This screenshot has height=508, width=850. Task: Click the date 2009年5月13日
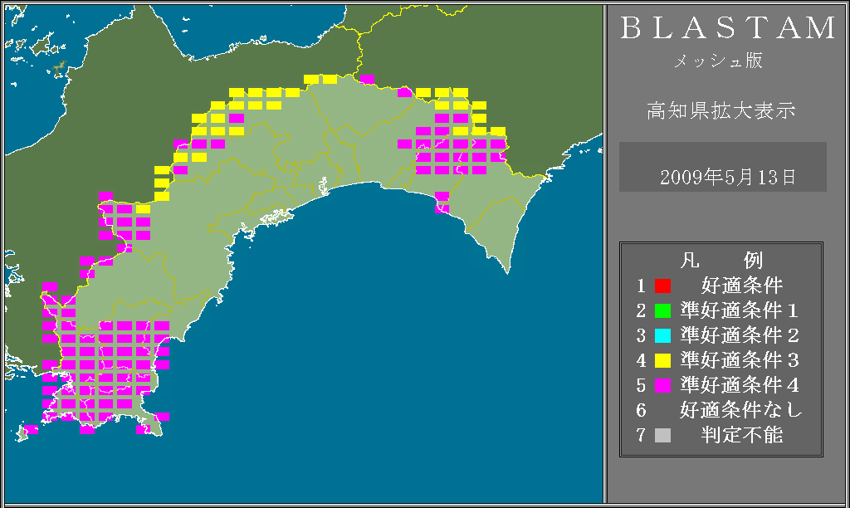728,178
